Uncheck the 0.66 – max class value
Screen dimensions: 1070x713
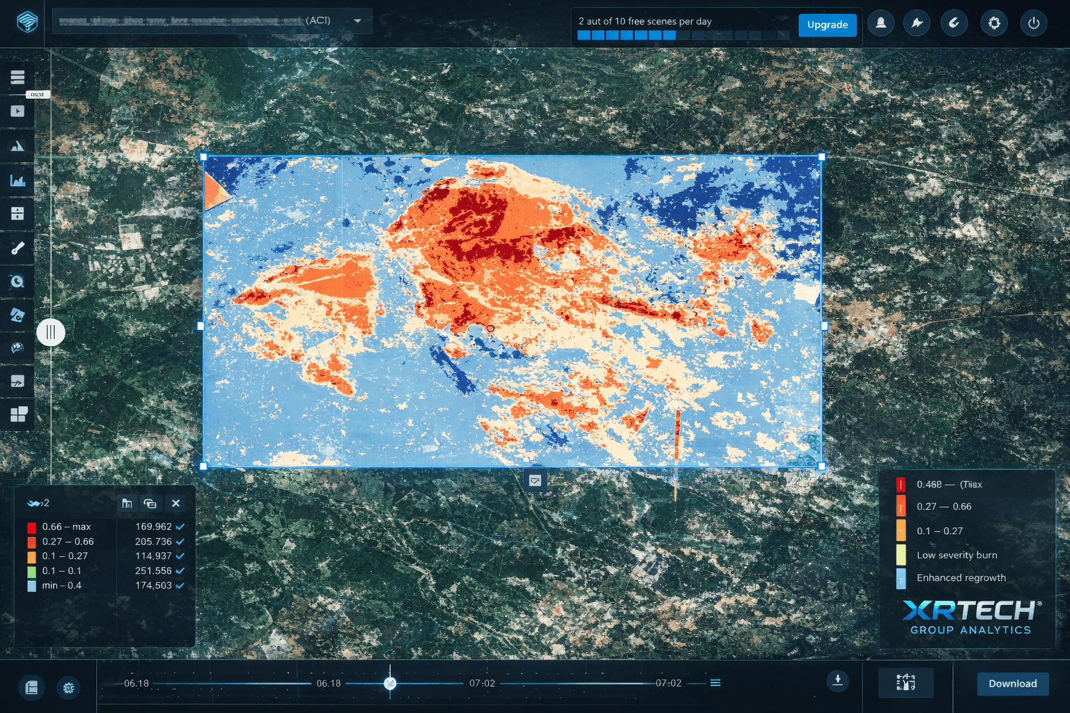point(181,527)
